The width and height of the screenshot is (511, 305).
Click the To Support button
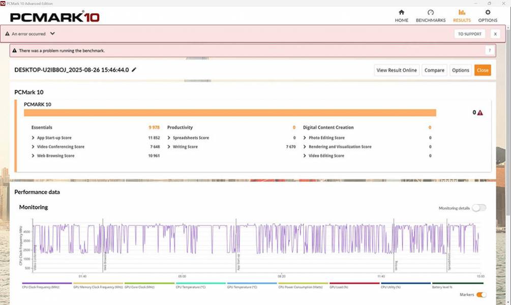pyautogui.click(x=469, y=34)
